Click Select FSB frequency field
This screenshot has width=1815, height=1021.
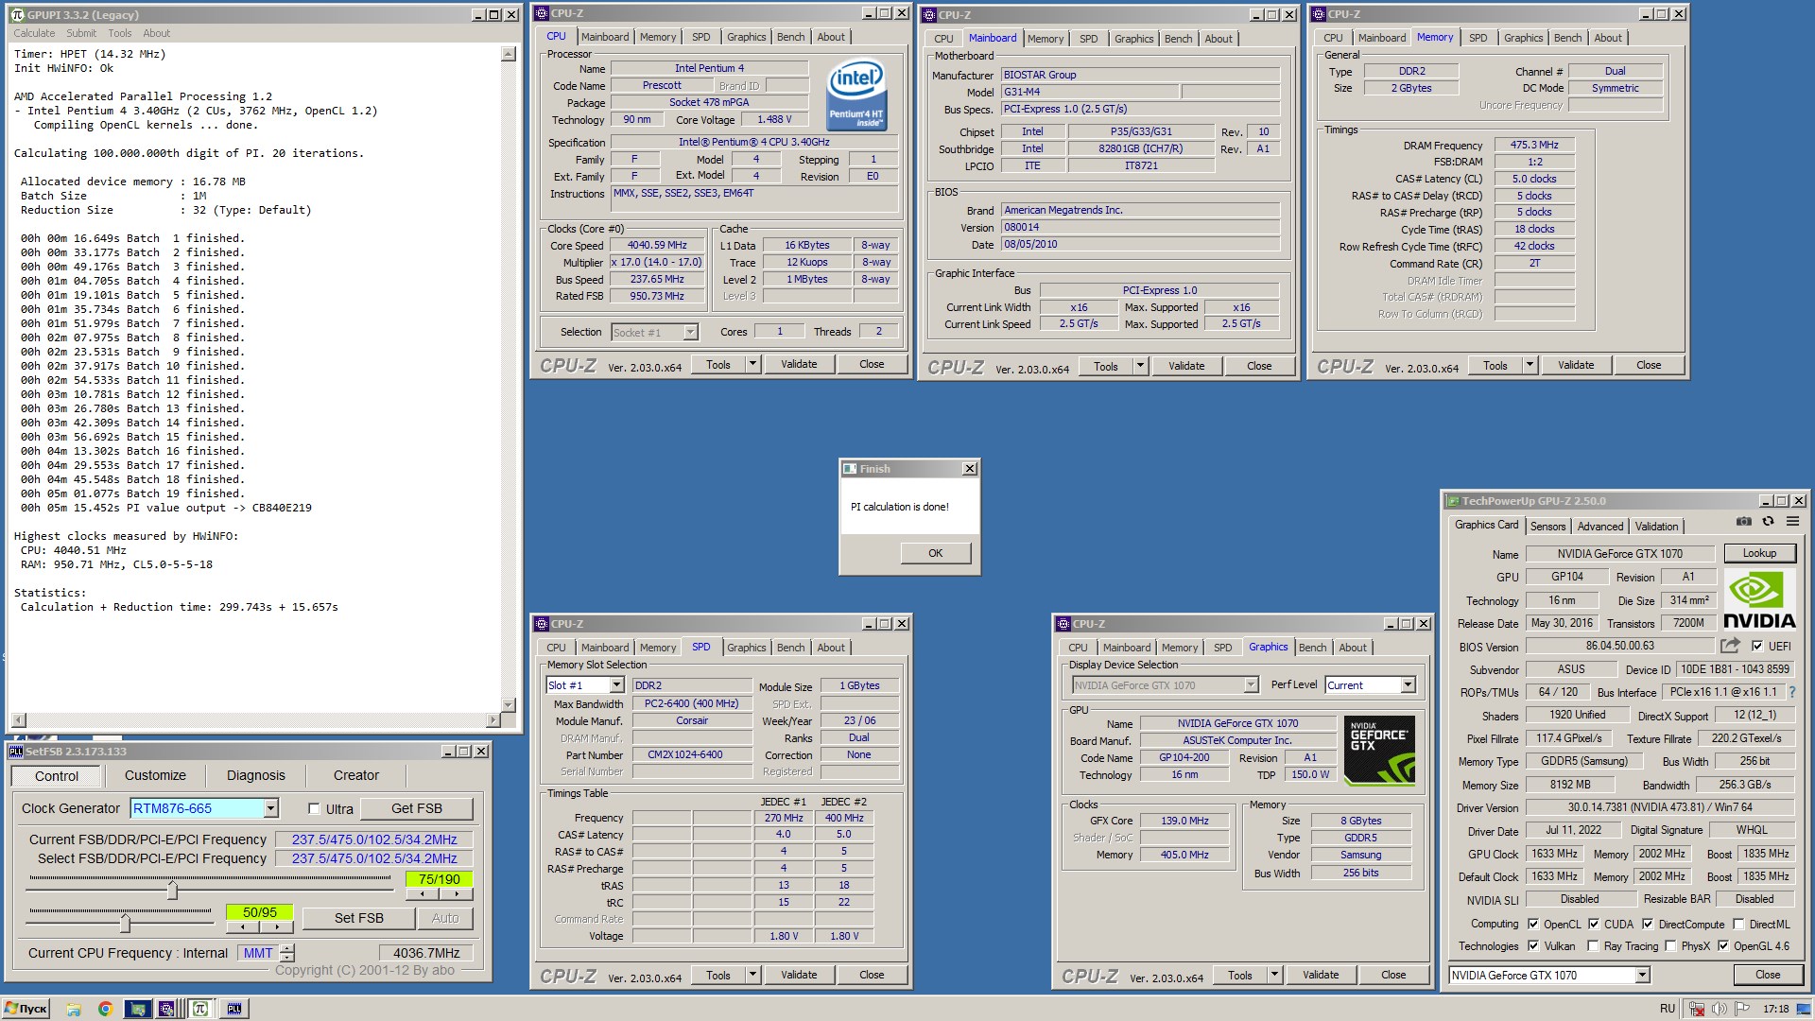tap(374, 858)
